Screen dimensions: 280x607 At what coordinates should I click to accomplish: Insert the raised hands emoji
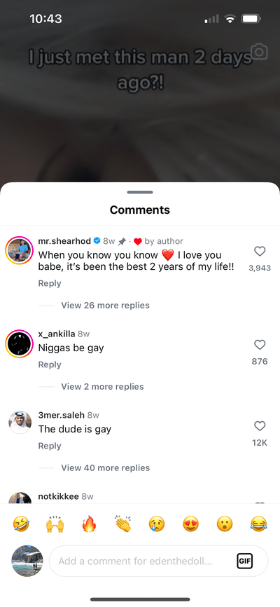click(55, 524)
